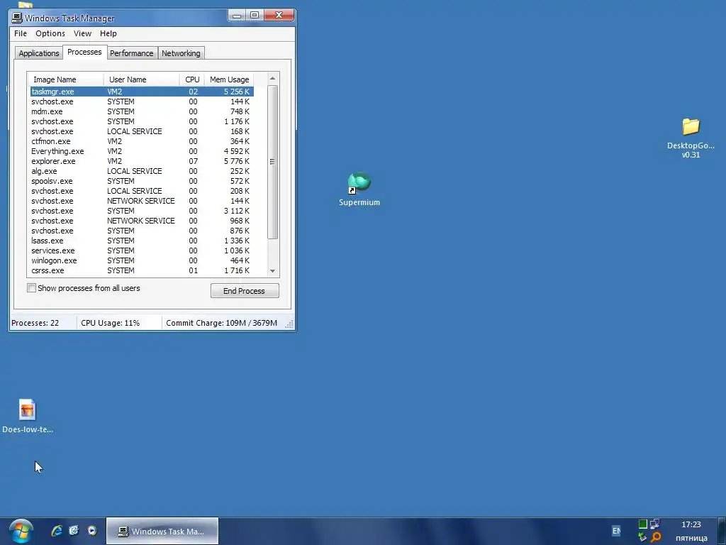Select the csrss.exe process row

(142, 270)
